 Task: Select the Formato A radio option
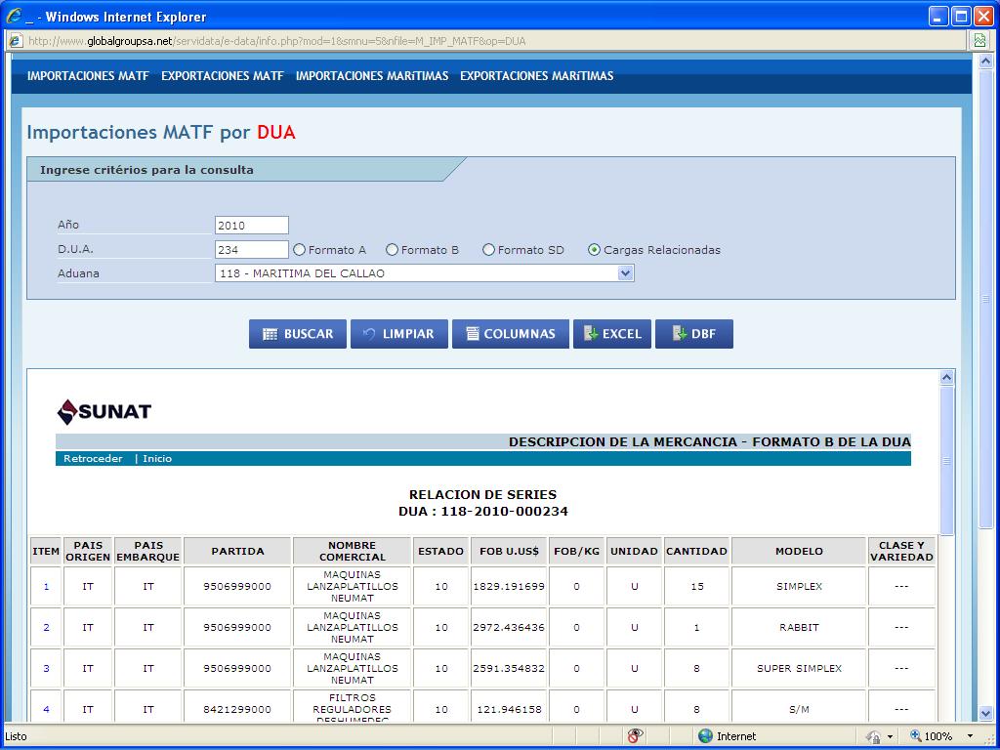[300, 250]
